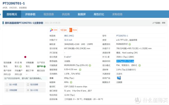Click green status icon beside 量产中
Image resolution: width=169 pixels, height=105 pixels.
45,66
